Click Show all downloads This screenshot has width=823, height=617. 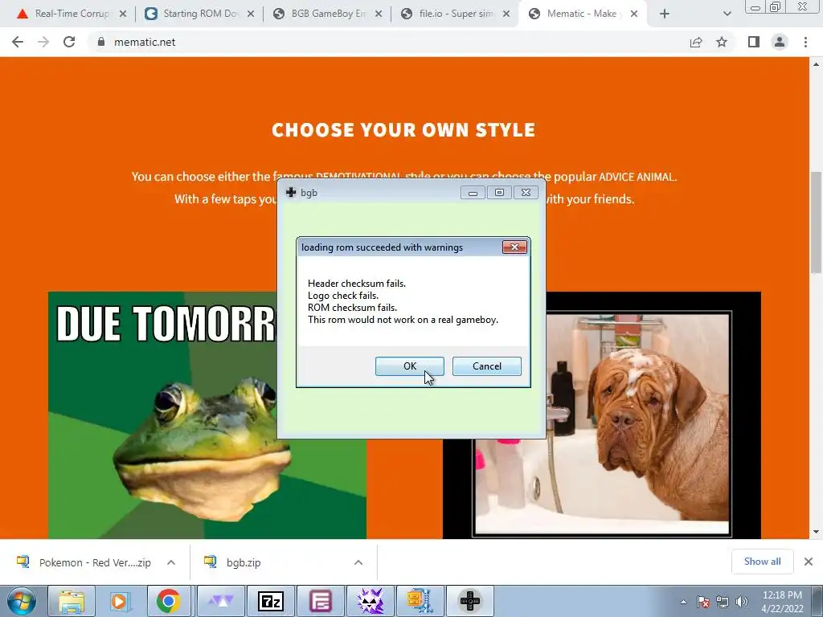(x=762, y=562)
